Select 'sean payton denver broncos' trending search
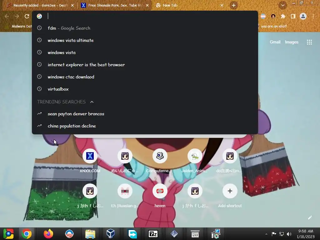The image size is (320, 240). (145, 114)
